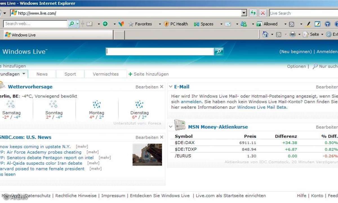Select the Windows Live browser tab
This screenshot has height=203, width=338.
(x=58, y=35)
